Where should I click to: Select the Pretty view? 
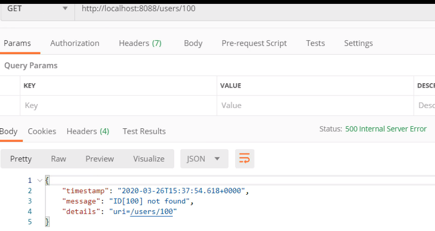click(21, 159)
